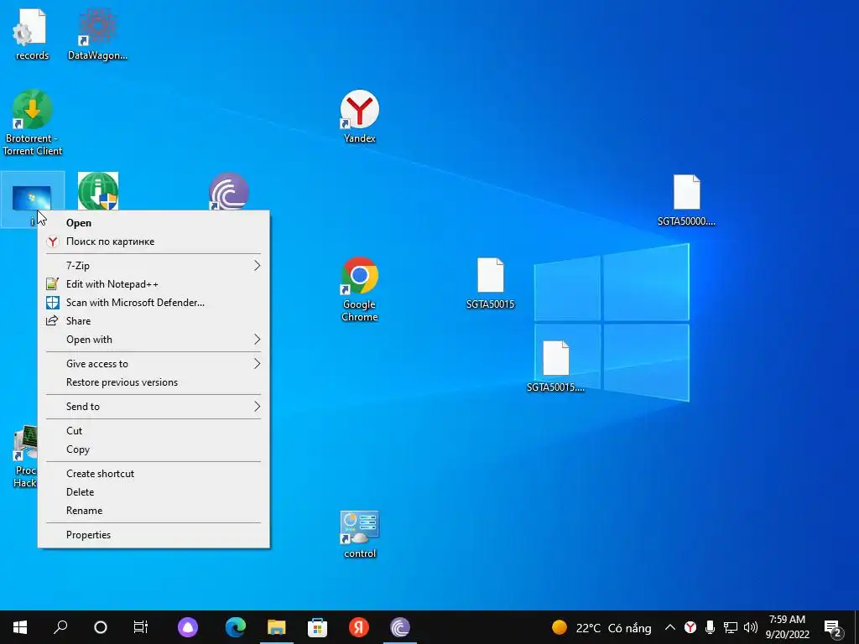Choose Copy in the context menu

[154, 449]
